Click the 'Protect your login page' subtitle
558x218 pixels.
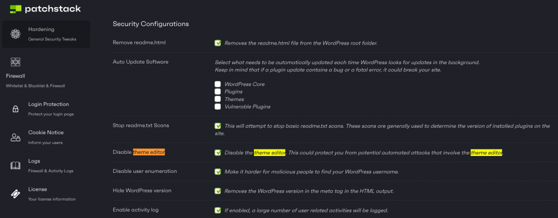(x=51, y=114)
